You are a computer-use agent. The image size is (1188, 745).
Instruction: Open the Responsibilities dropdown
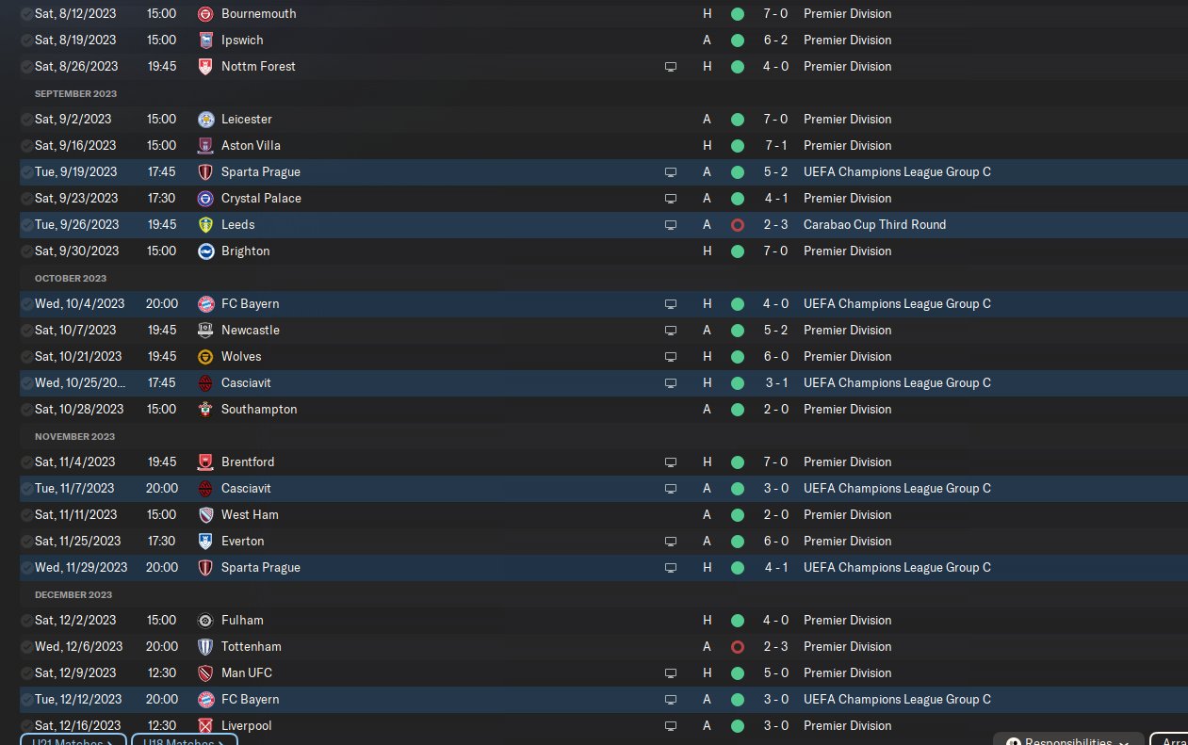pos(1068,740)
